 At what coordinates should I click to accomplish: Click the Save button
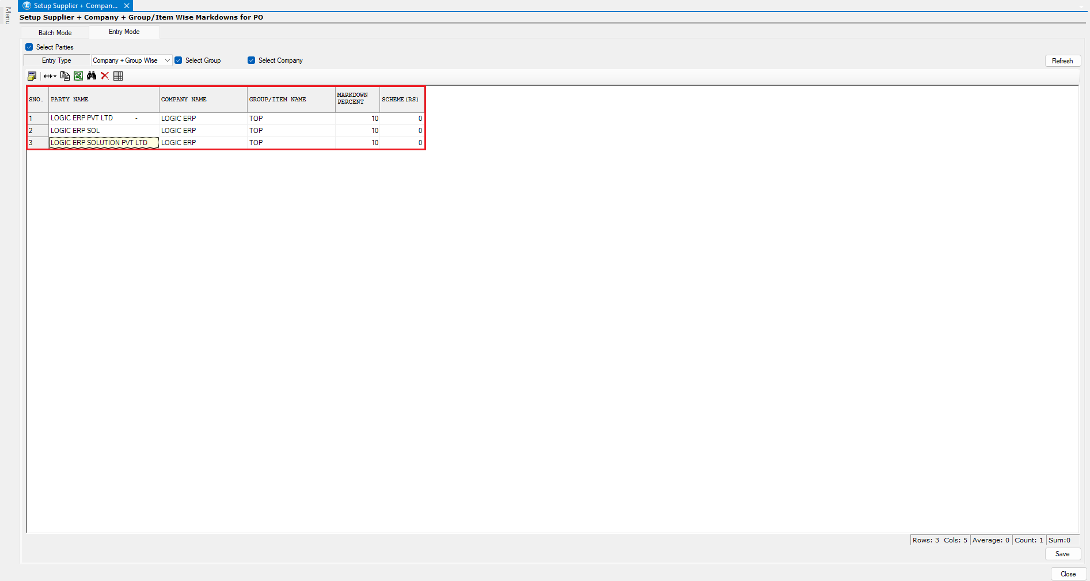pyautogui.click(x=1062, y=554)
